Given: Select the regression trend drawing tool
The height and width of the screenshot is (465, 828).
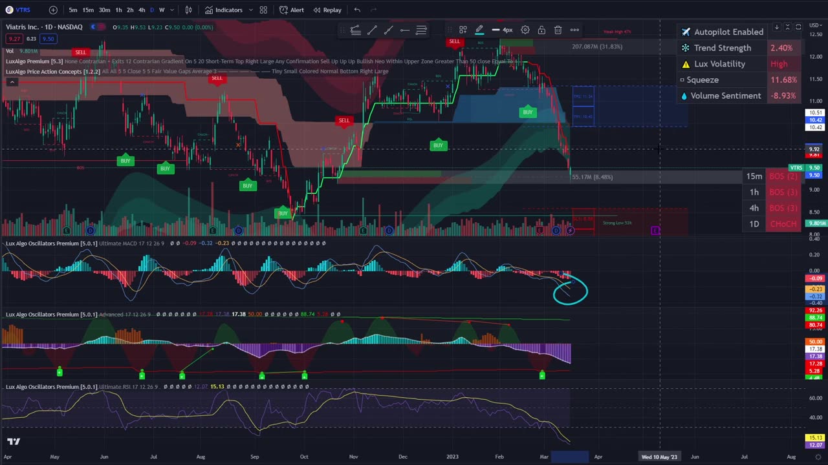Looking at the screenshot, I should pos(355,30).
